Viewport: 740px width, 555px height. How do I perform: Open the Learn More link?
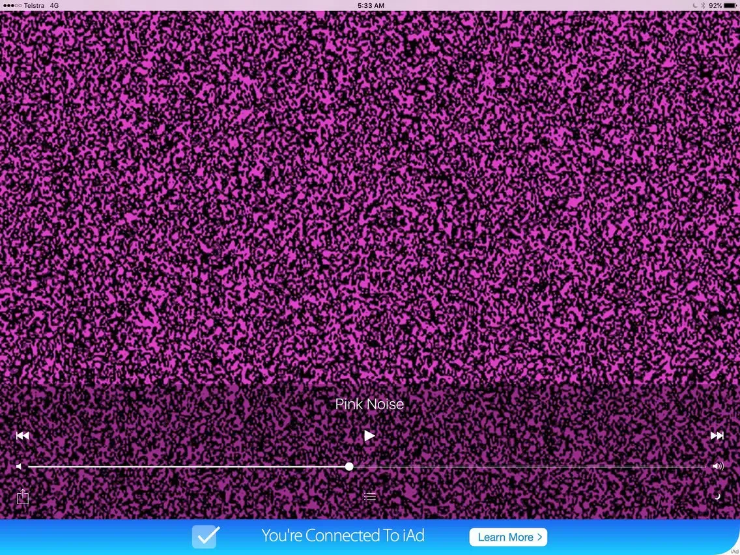508,537
